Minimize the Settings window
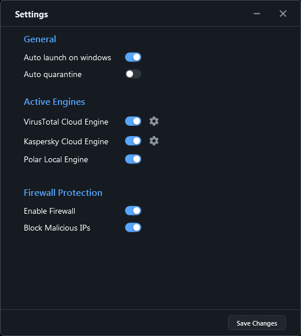 [x=256, y=14]
